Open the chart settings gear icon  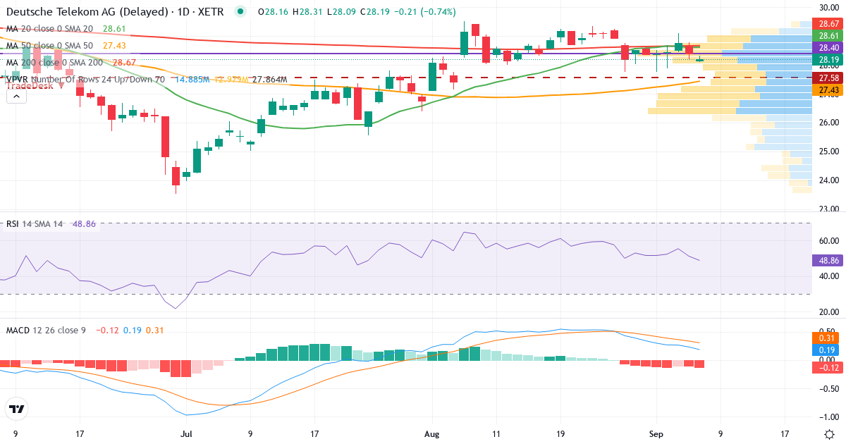pyautogui.click(x=829, y=434)
